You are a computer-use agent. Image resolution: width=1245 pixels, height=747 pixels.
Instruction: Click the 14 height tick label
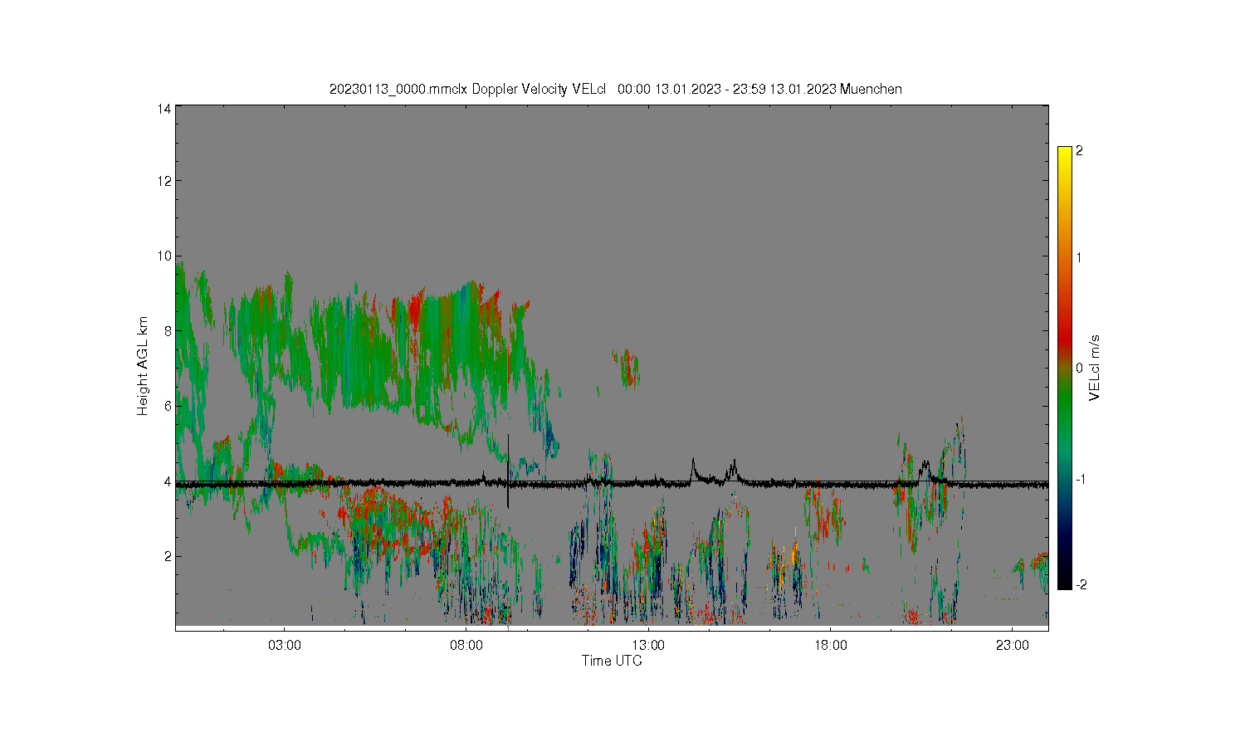click(165, 109)
